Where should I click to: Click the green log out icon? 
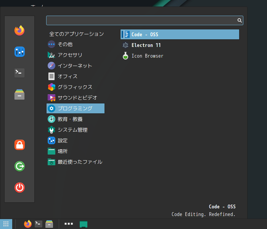(x=19, y=166)
